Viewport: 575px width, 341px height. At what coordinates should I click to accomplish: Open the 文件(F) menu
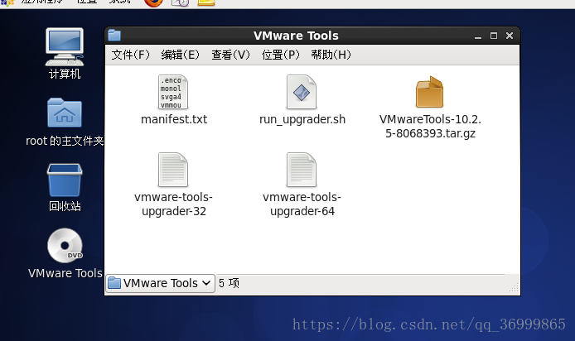point(131,55)
